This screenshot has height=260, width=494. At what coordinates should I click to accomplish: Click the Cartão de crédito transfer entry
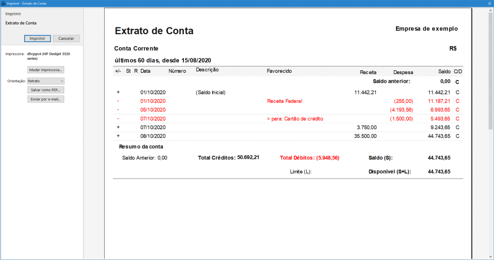294,118
